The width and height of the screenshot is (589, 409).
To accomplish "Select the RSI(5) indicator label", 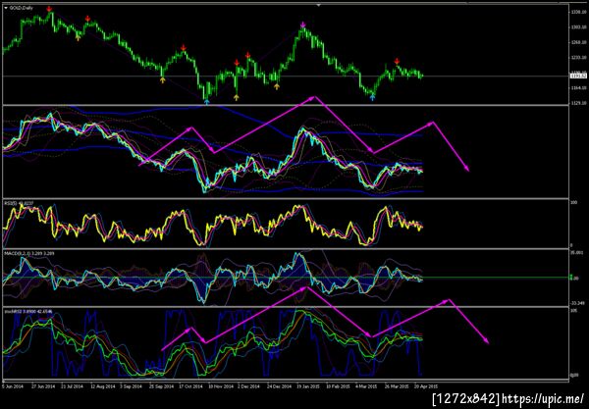I will click(19, 203).
